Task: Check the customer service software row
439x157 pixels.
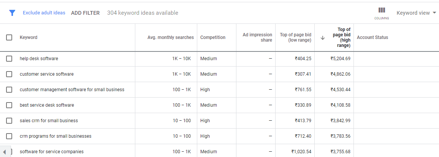Action: point(9,74)
